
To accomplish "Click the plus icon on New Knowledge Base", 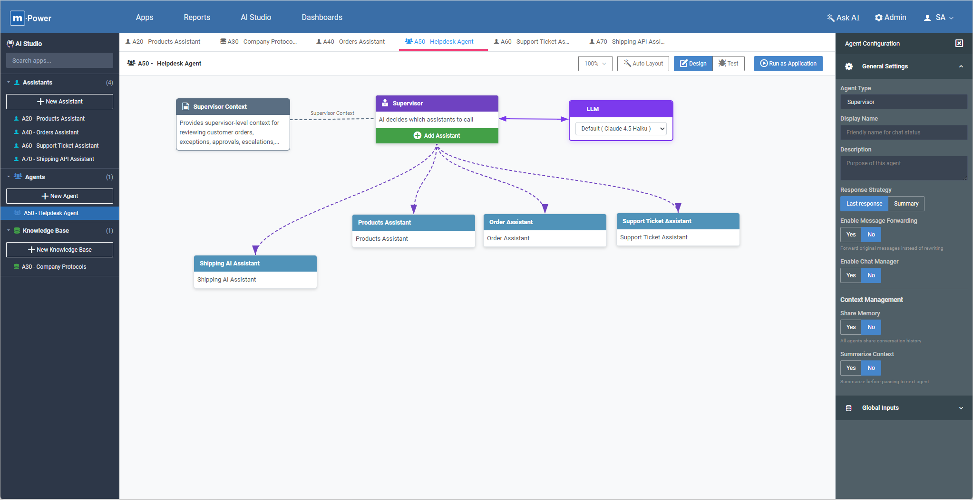I will (x=31, y=250).
